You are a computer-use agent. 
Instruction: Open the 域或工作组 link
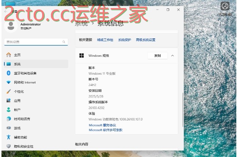click(105, 40)
